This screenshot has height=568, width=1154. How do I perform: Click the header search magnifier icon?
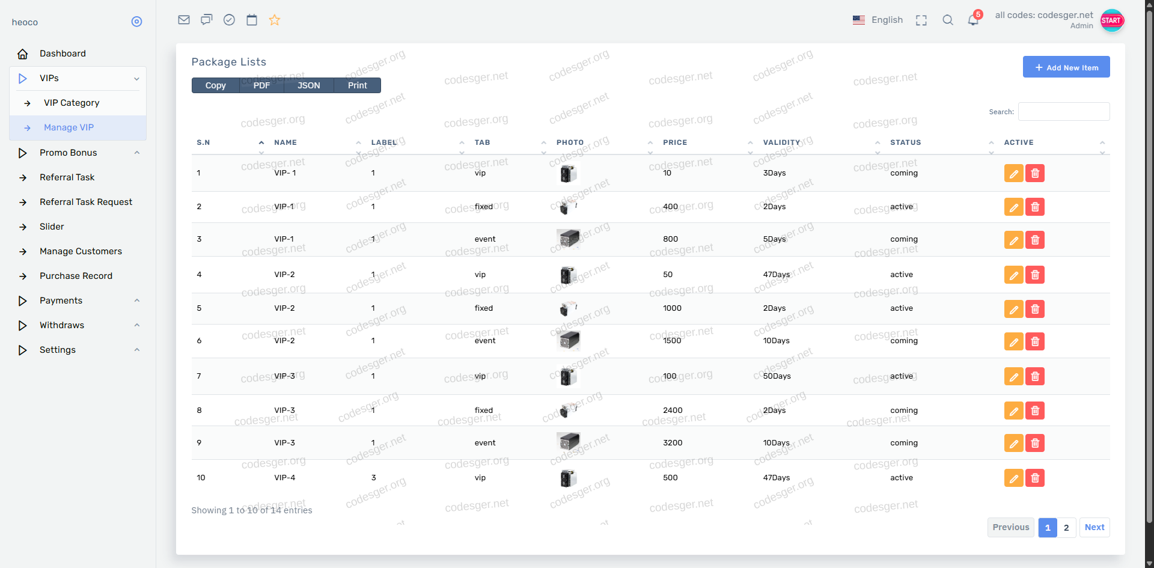click(x=948, y=20)
